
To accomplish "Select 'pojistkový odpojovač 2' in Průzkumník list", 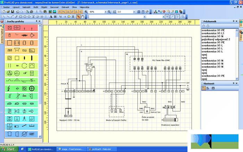I will 216,39.
